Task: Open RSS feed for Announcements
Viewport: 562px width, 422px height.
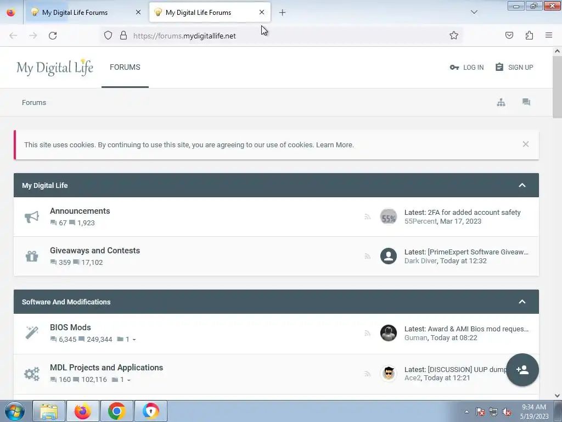Action: 367,216
